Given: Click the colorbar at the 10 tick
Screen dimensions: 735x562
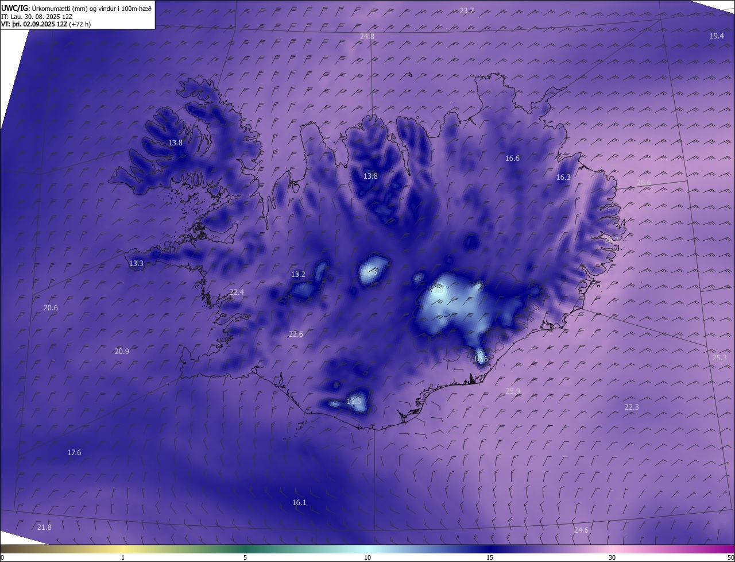Looking at the screenshot, I should 367,557.
